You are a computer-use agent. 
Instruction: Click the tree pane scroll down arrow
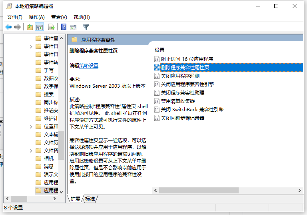(62, 192)
